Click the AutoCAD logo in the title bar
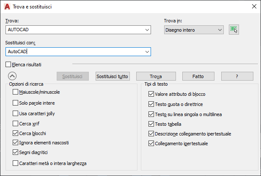The height and width of the screenshot is (176, 261). [7, 6]
